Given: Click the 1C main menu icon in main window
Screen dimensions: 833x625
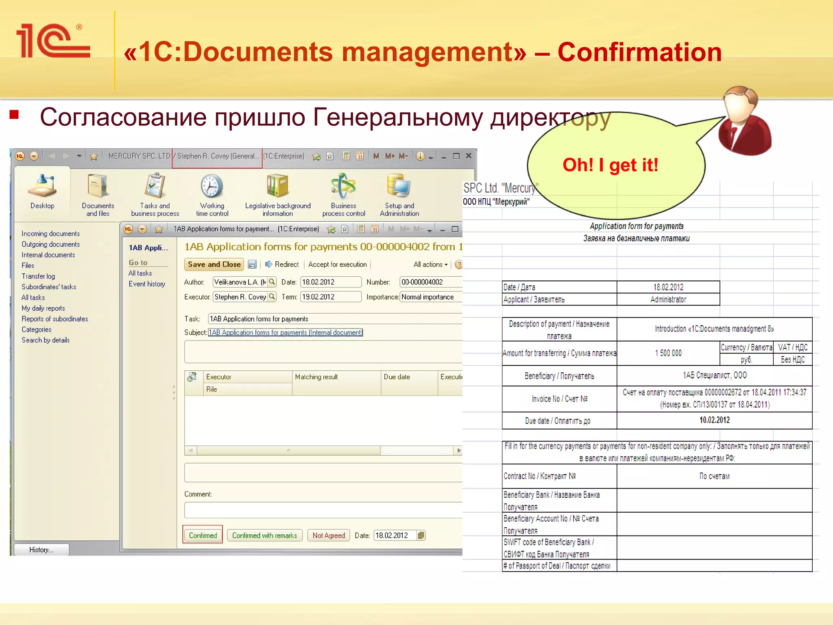Looking at the screenshot, I should click(x=20, y=156).
